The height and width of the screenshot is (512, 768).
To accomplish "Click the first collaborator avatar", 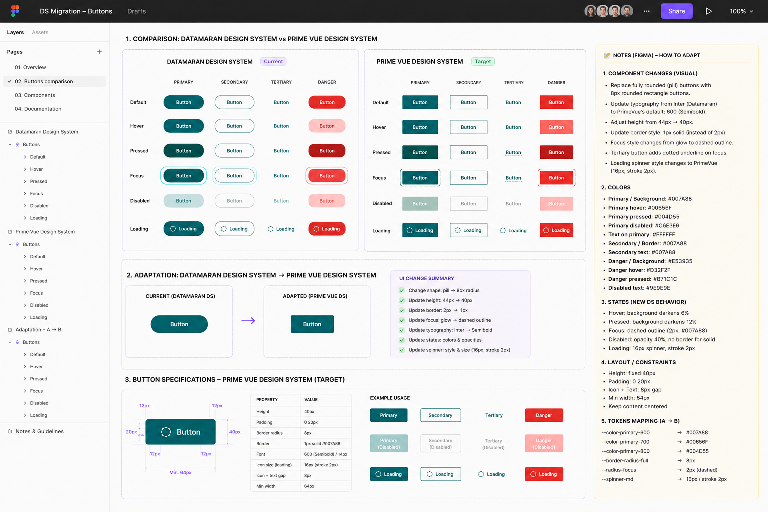I will point(591,11).
